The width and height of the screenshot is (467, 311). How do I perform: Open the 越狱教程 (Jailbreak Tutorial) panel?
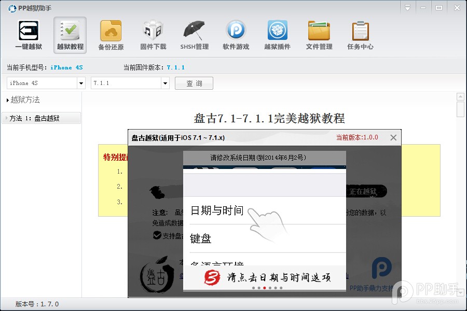click(70, 34)
